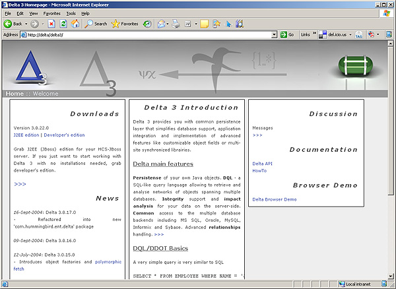Click the toolbar icon with the star sparkle
Image resolution: width=396 pixels, height=289 pixels.
[216, 24]
